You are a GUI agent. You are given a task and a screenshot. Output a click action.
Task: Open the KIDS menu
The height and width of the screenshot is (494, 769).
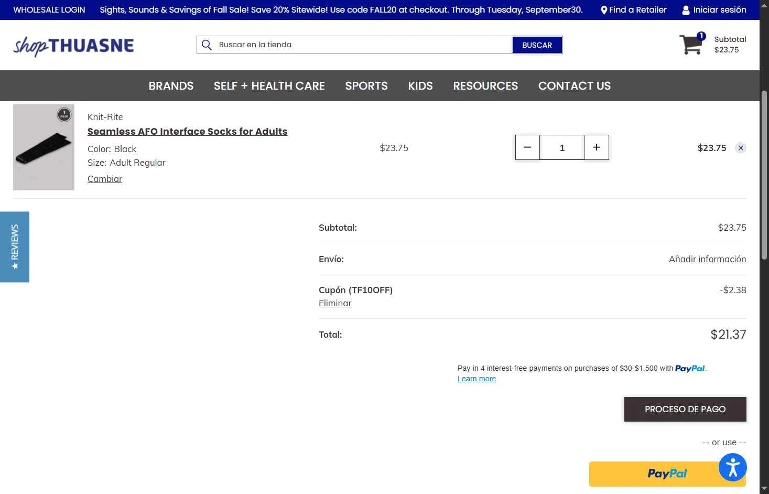tap(420, 86)
